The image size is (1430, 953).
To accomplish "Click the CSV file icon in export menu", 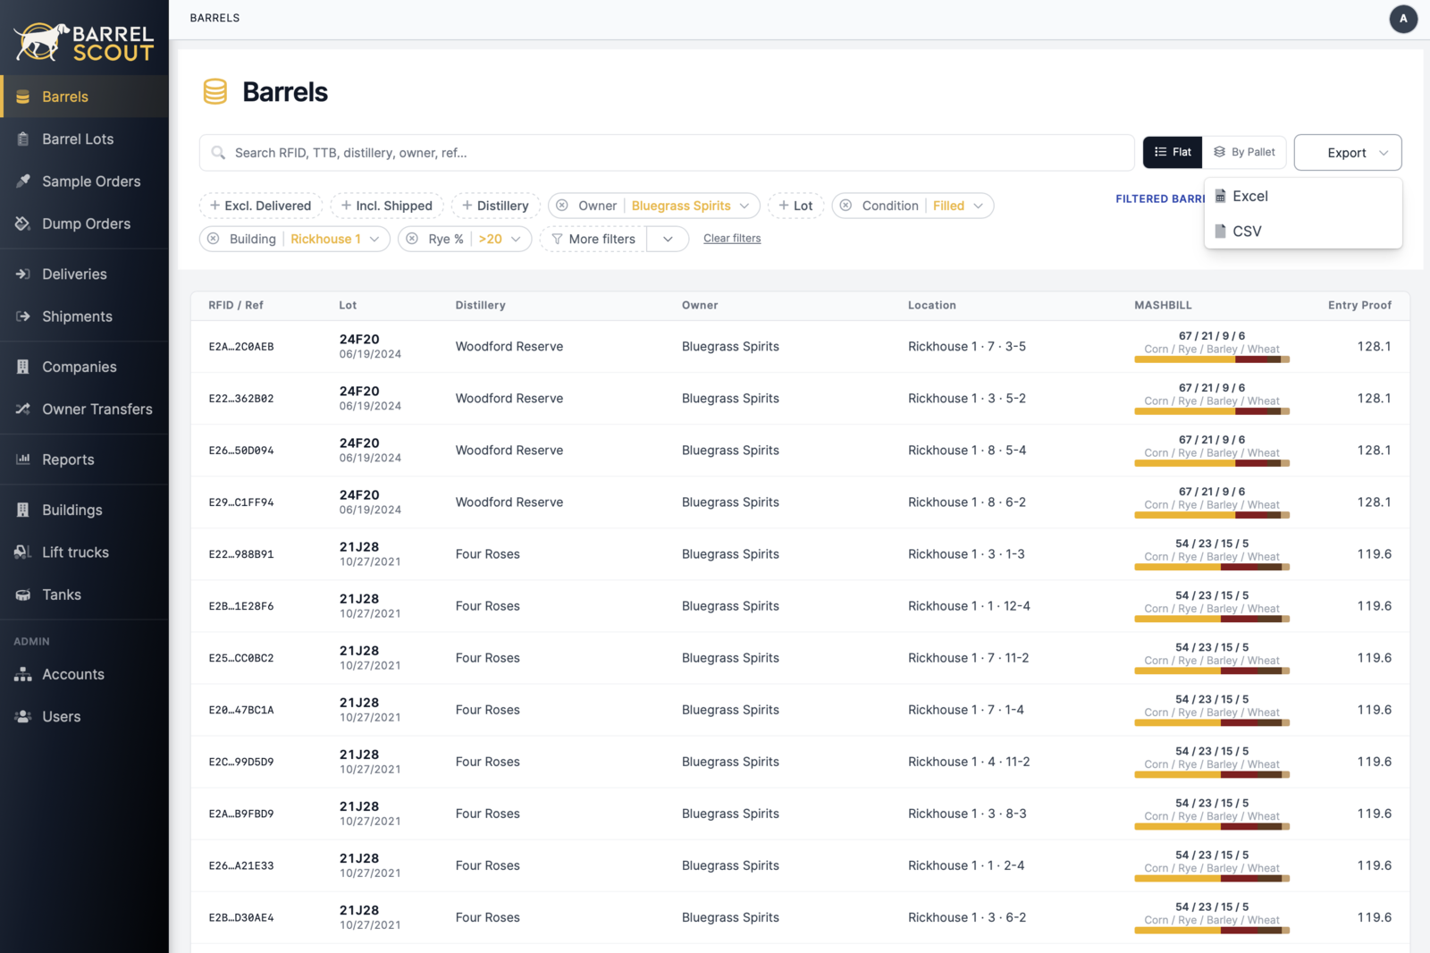I will [x=1220, y=232].
